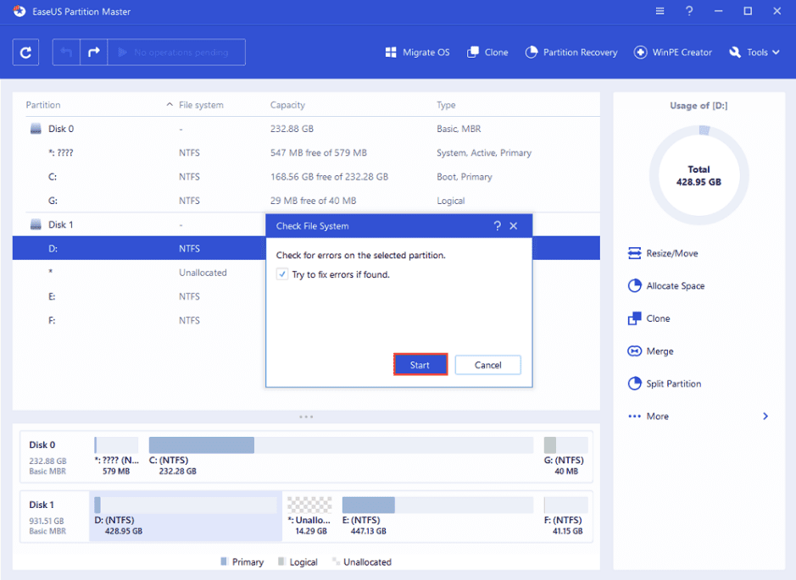Click the Primary legend color swatch
This screenshot has width=796, height=580.
click(224, 561)
